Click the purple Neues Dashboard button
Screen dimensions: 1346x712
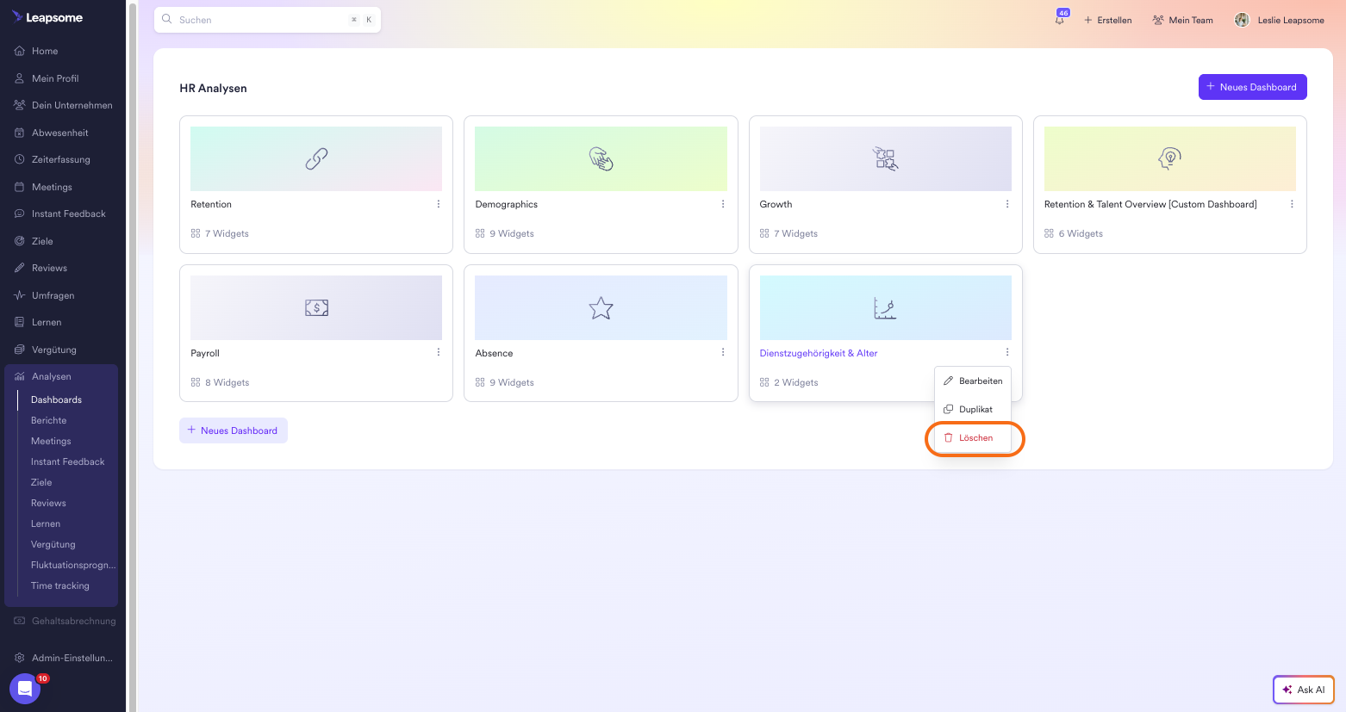click(x=1252, y=87)
